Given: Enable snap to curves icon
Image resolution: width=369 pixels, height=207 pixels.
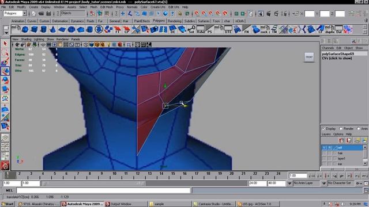Looking at the screenshot, I should coord(130,14).
